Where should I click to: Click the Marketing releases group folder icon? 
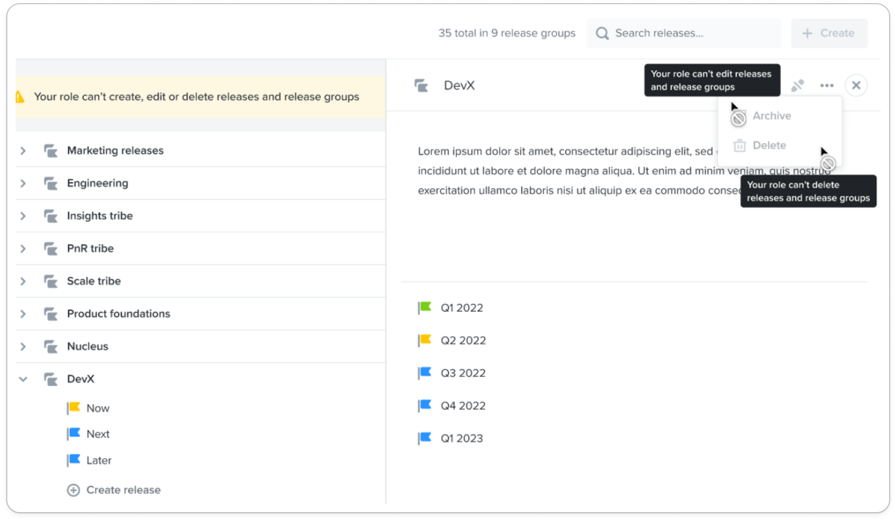(x=51, y=151)
